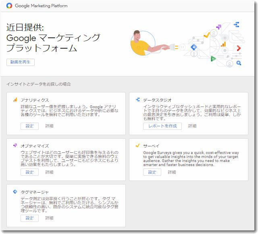Screen dimensions: 258x234
Task: Click 設定 button in オプティマイズ card
Action: point(29,172)
